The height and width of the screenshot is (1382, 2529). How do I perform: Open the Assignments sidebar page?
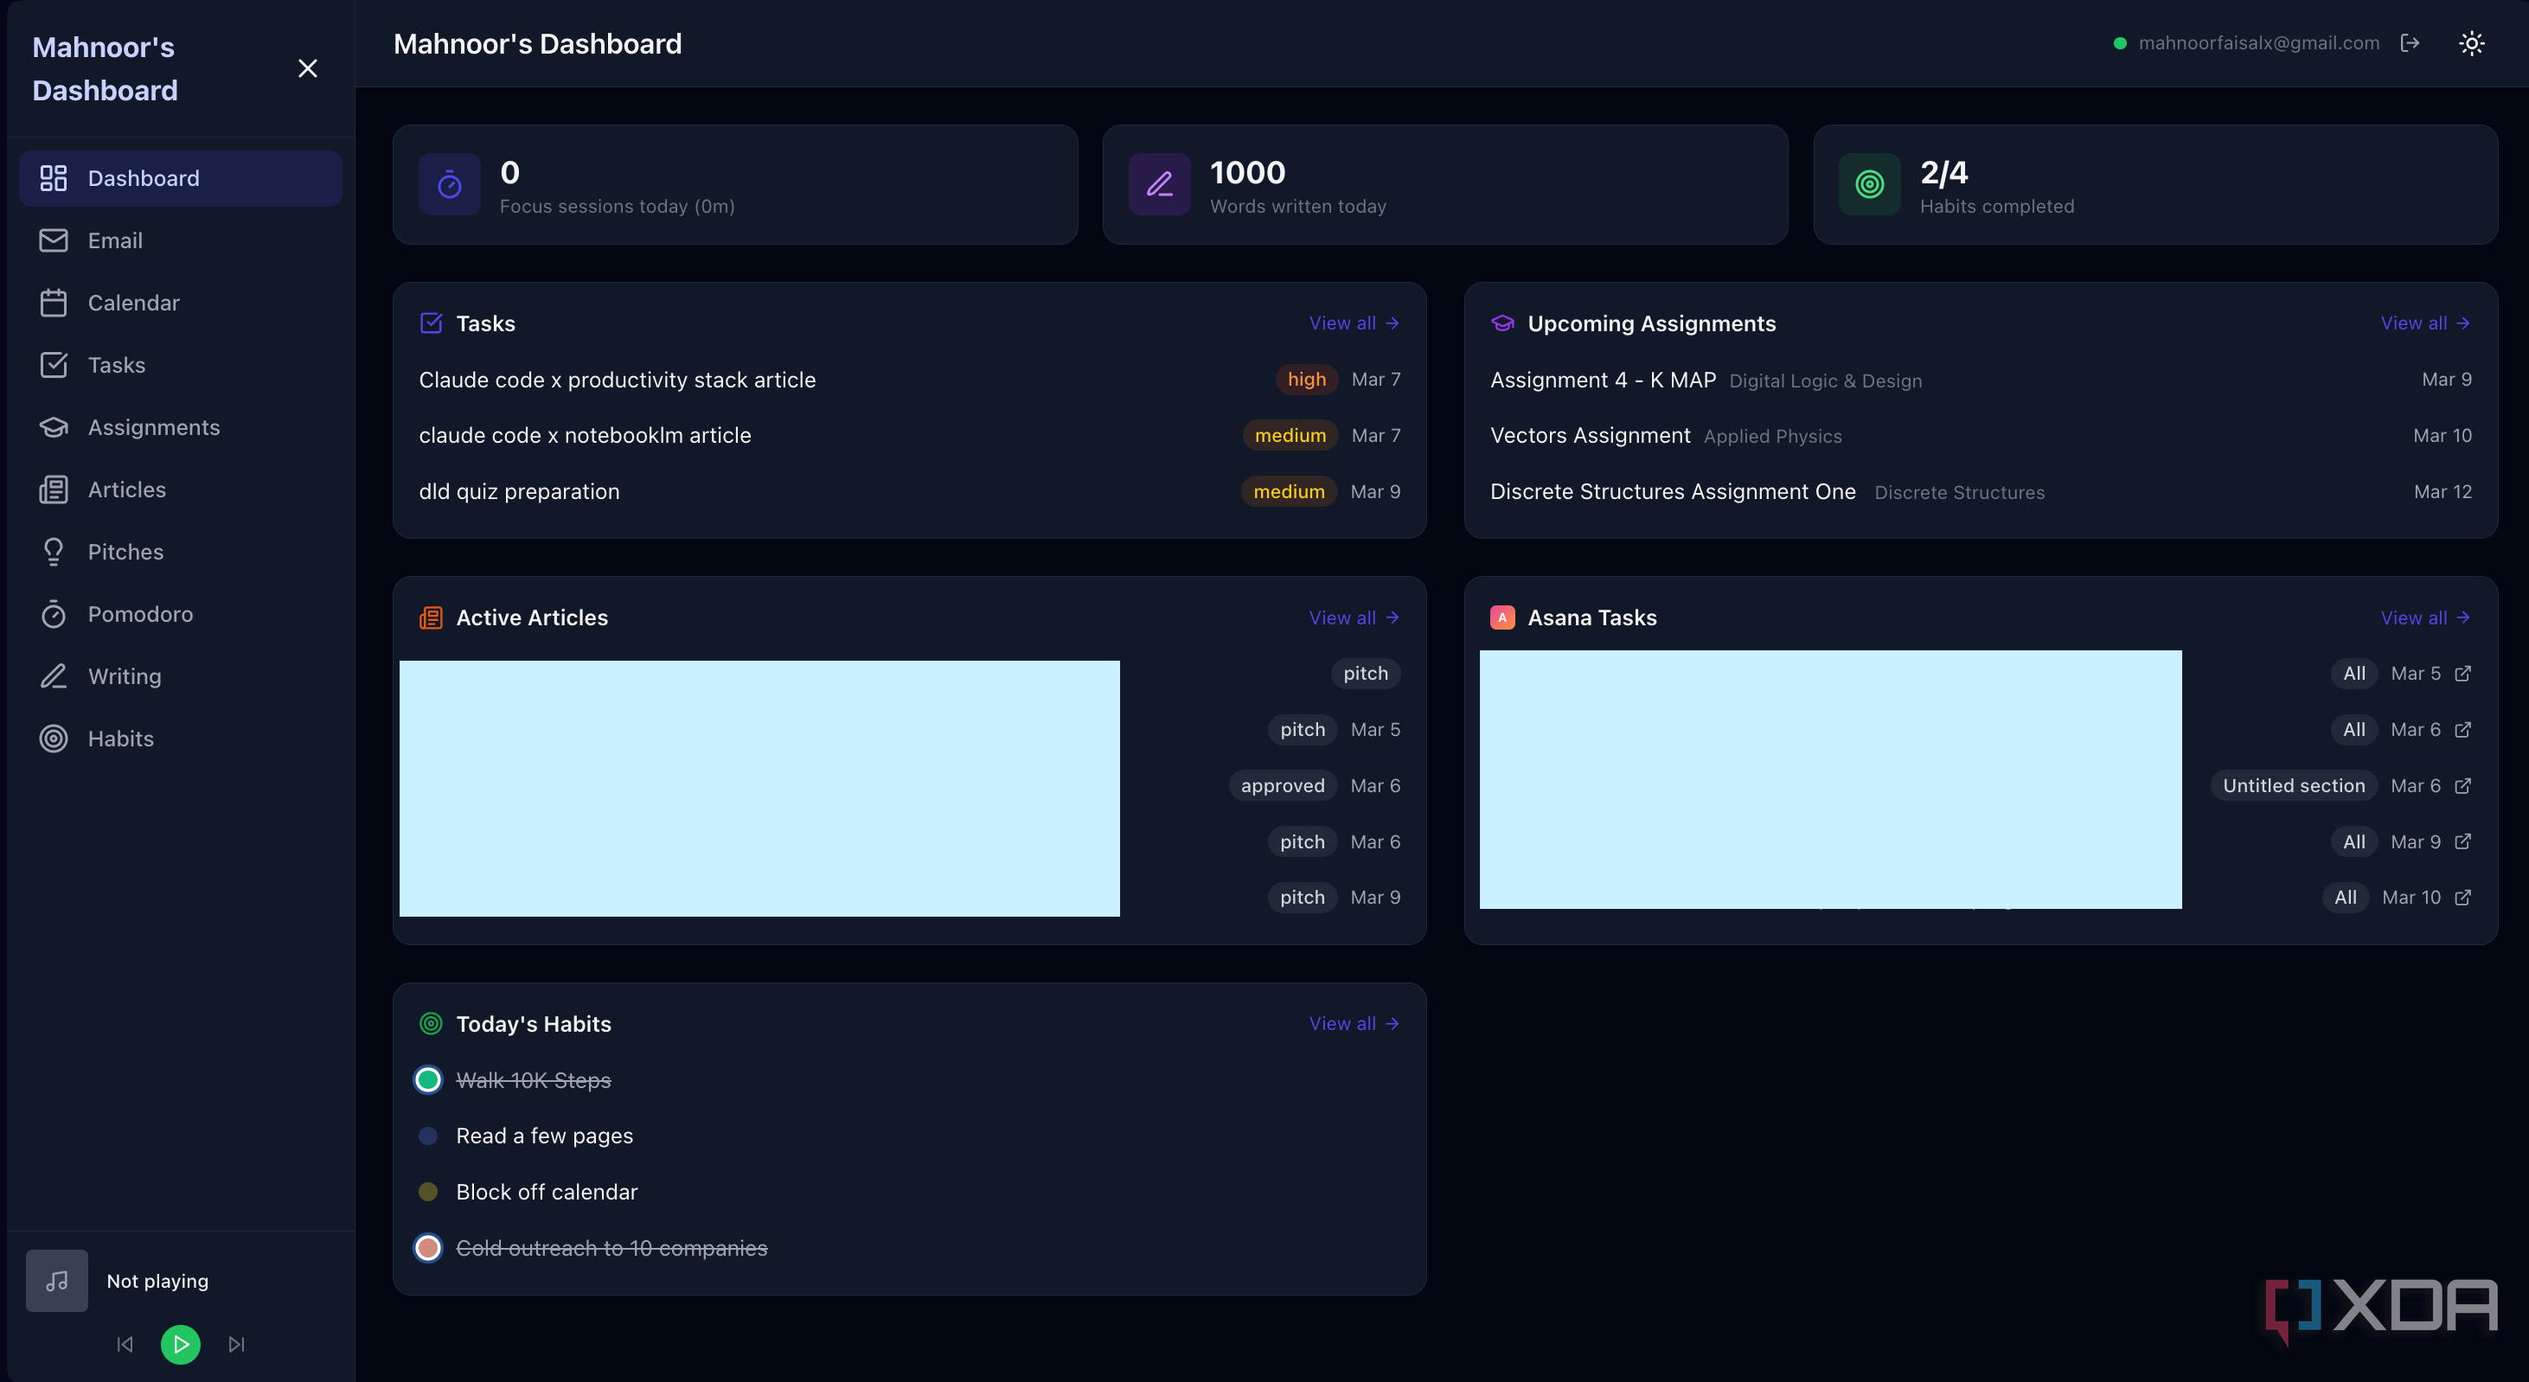181,427
